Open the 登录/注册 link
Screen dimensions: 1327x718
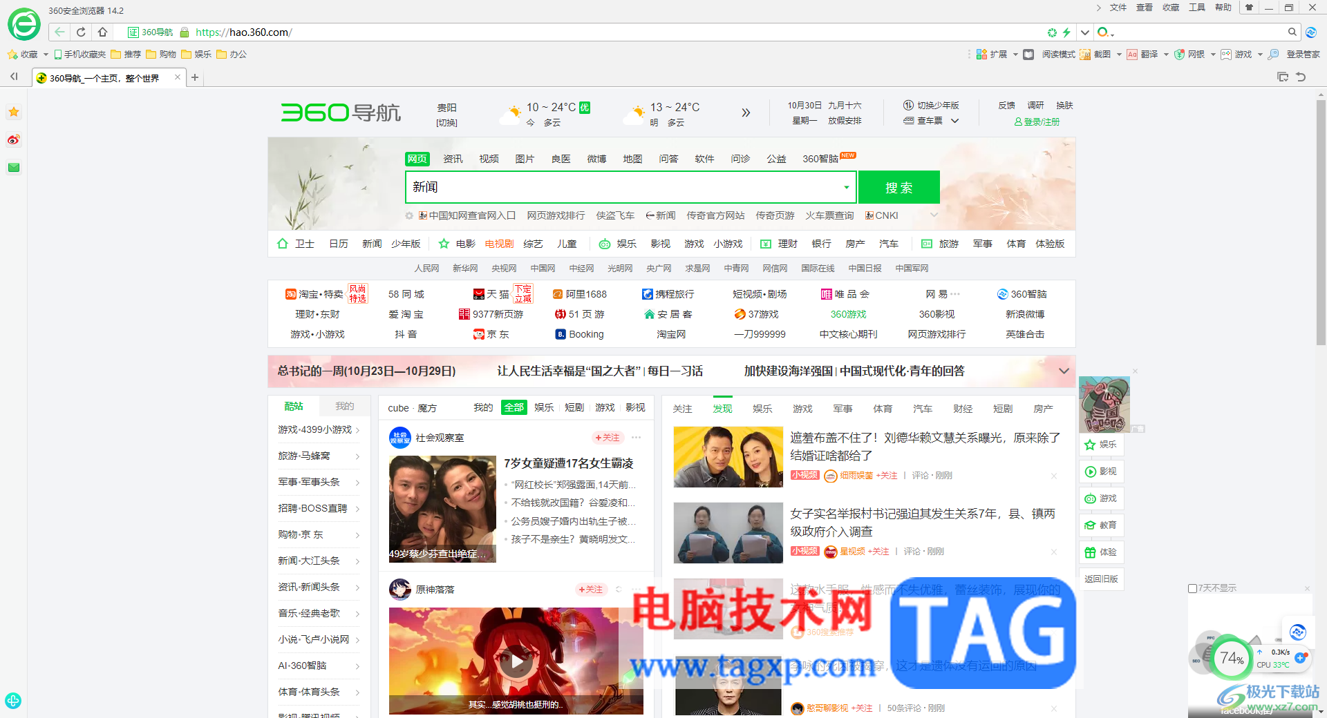coord(1037,122)
